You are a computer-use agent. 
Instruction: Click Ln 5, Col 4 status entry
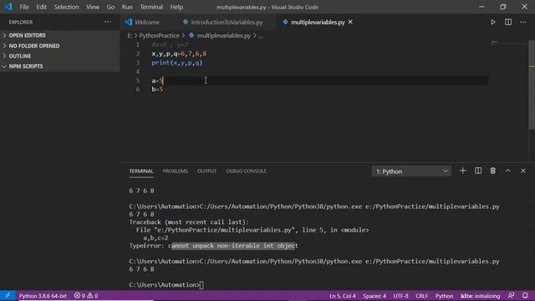(x=342, y=296)
